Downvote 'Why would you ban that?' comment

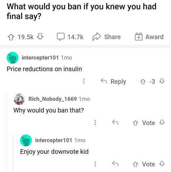(162, 122)
